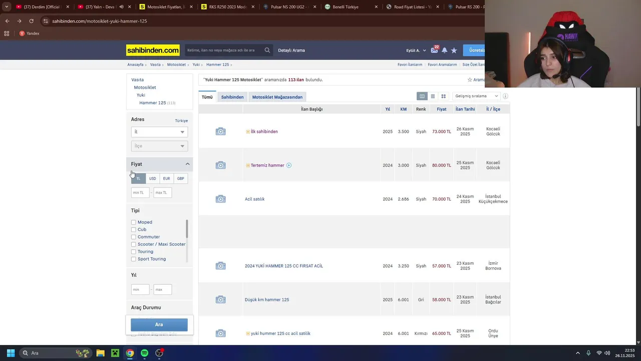Select TL currency toggle
641x361 pixels.
click(x=138, y=178)
